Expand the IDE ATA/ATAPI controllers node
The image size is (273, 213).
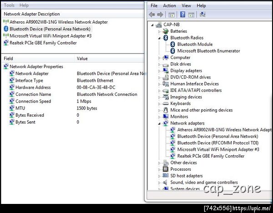159,91
